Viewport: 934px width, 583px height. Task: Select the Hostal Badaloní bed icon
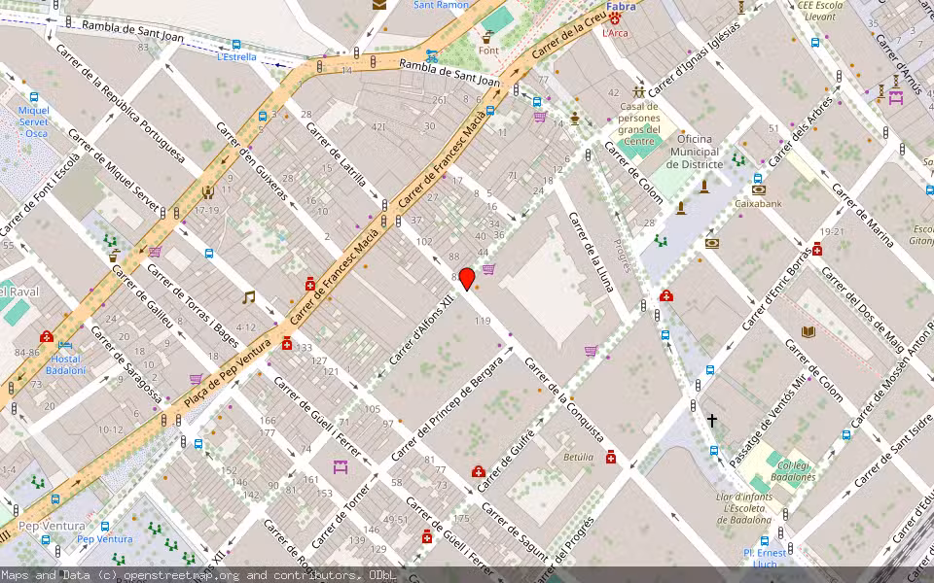[x=65, y=346]
